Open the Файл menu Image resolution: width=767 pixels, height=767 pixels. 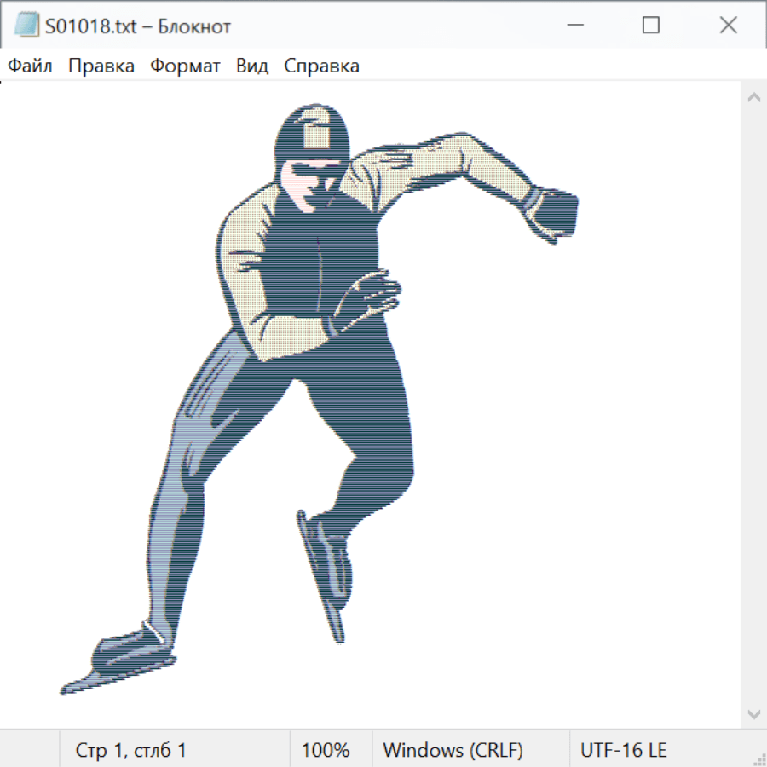[31, 66]
